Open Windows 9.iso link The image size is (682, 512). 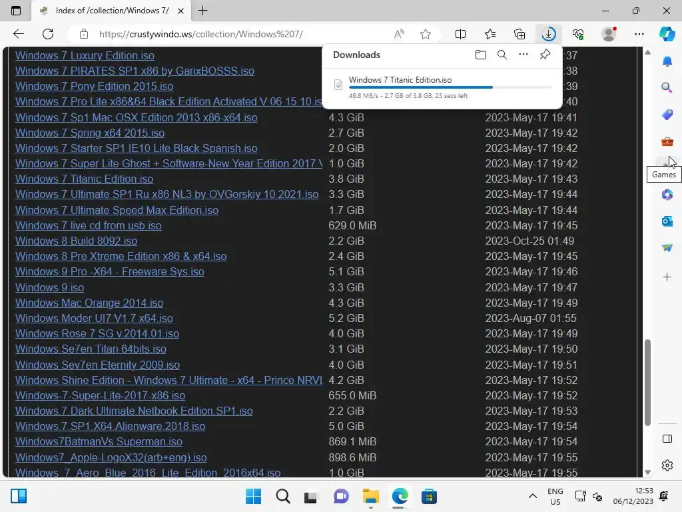[x=49, y=287]
